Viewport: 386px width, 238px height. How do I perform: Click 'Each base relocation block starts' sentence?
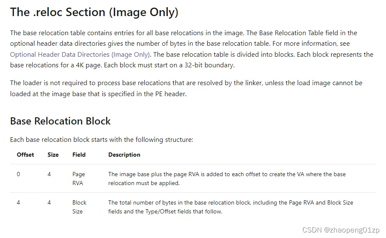[x=101, y=140]
